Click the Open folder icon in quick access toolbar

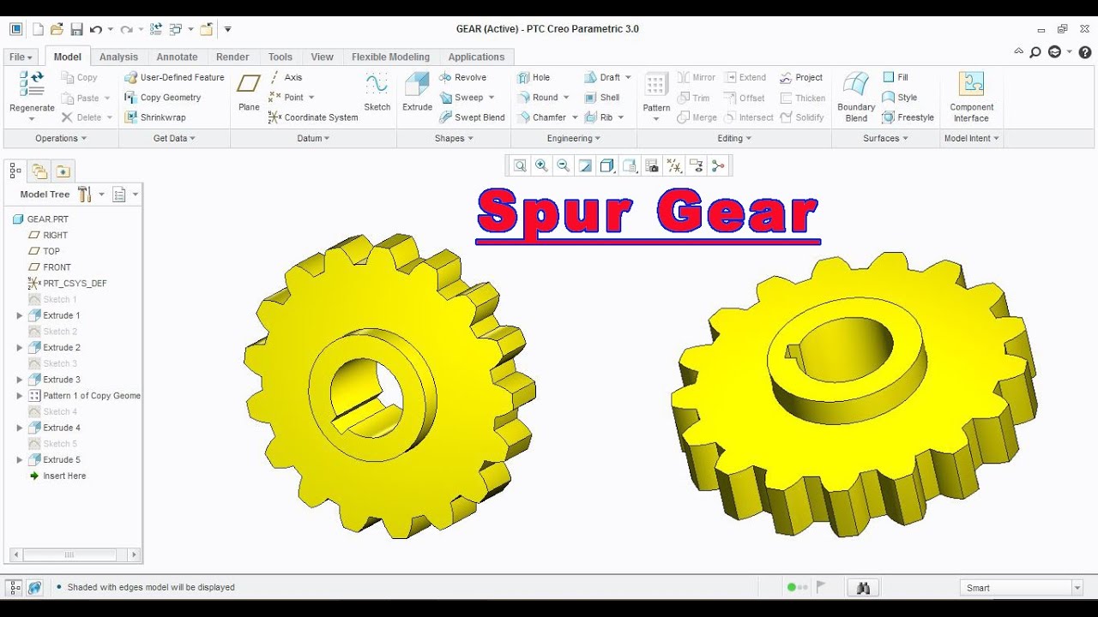(57, 29)
